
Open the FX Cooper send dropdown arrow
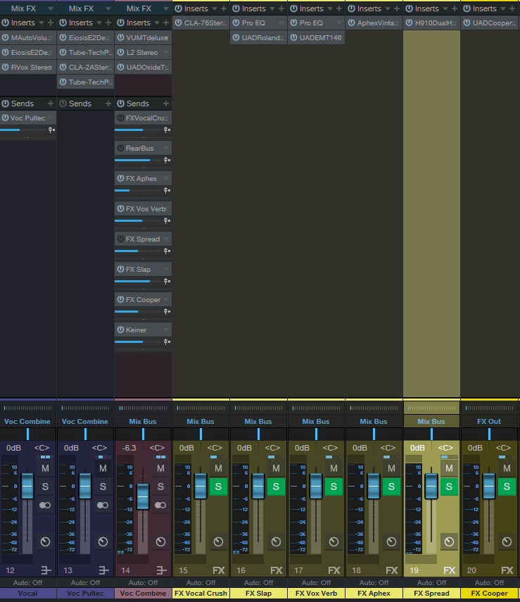166,299
